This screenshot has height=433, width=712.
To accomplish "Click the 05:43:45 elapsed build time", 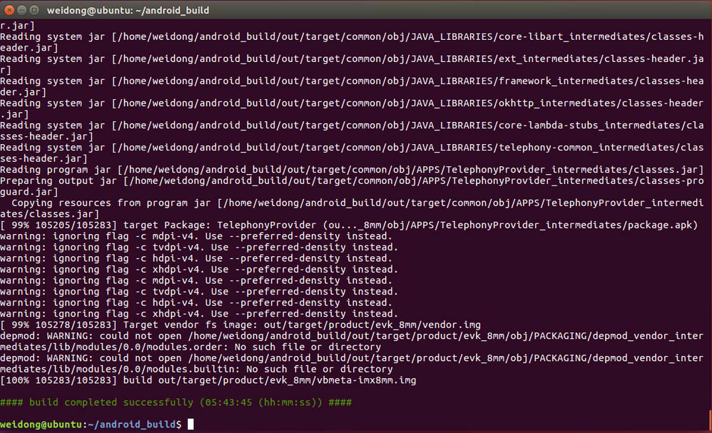I will click(228, 402).
